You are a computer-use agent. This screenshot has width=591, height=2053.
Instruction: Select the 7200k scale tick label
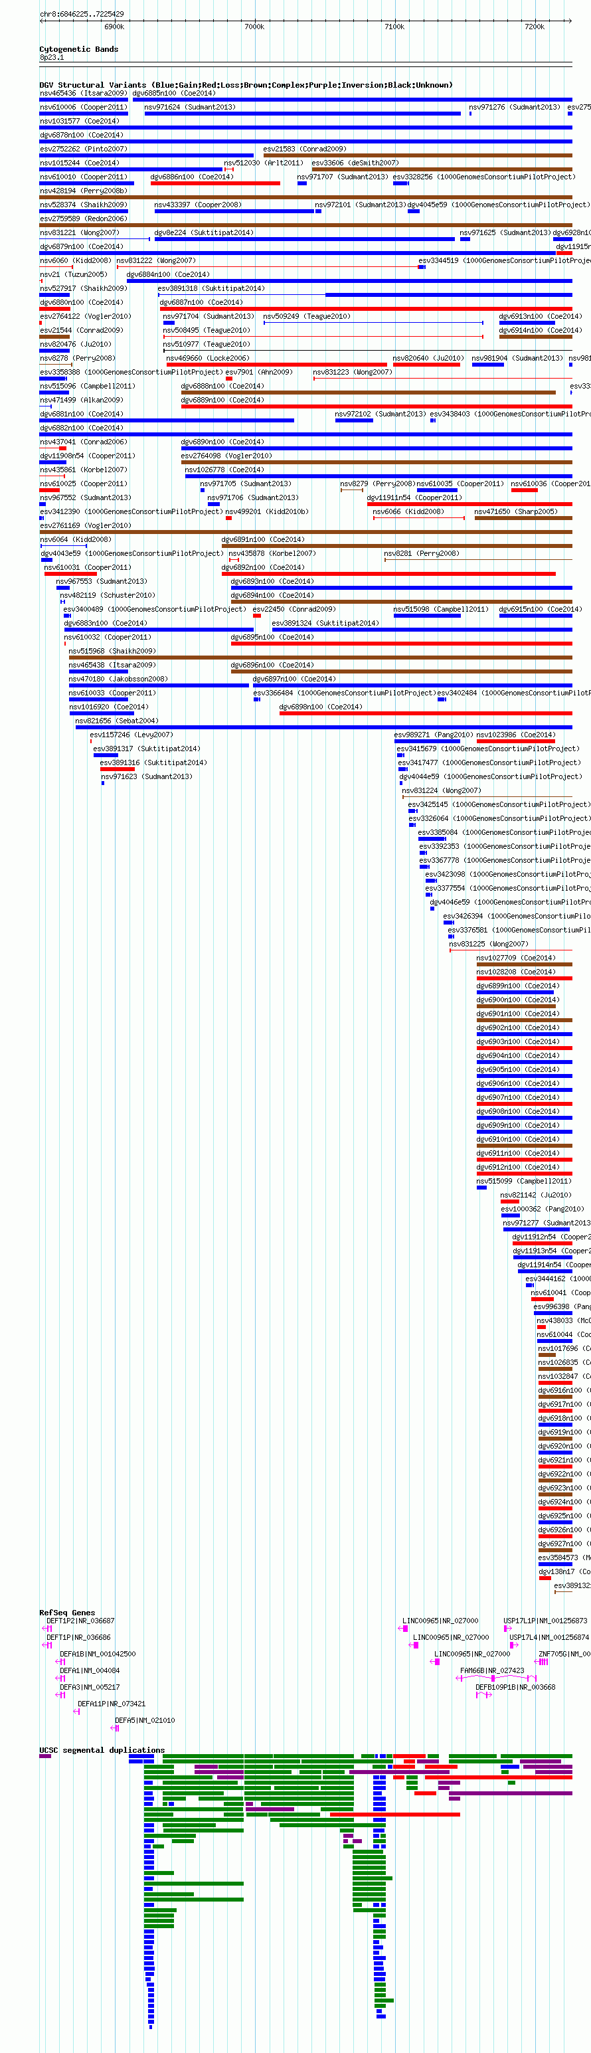pos(535,27)
